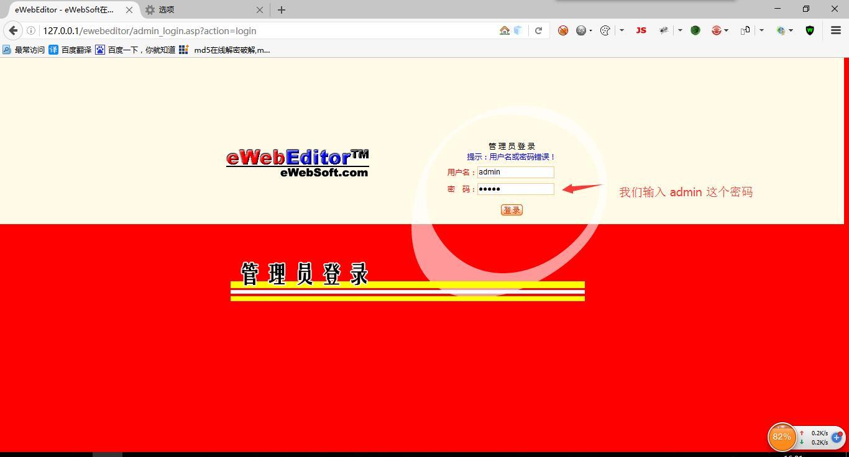The height and width of the screenshot is (457, 849).
Task: Minimize the browser window
Action: tap(778, 9)
